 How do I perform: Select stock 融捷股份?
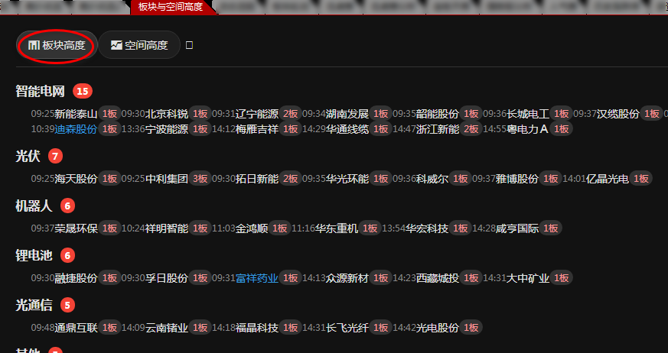pos(76,278)
